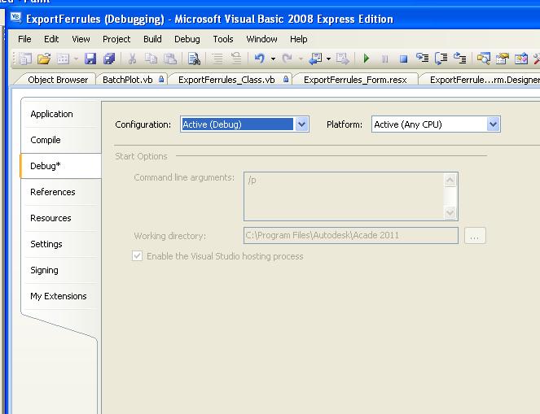Image resolution: width=540 pixels, height=414 pixels.
Task: Open the Add New Item dropdown arrow
Action: [x=76, y=59]
